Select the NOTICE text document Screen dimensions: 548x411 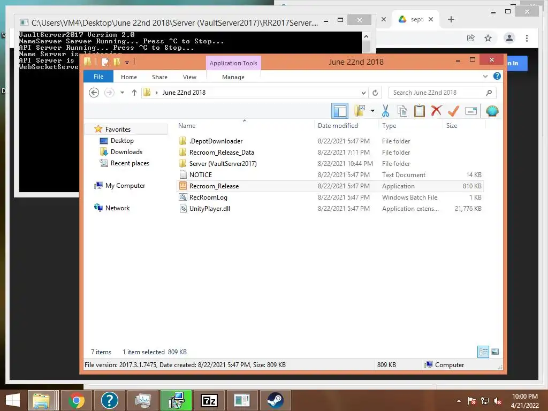click(200, 175)
